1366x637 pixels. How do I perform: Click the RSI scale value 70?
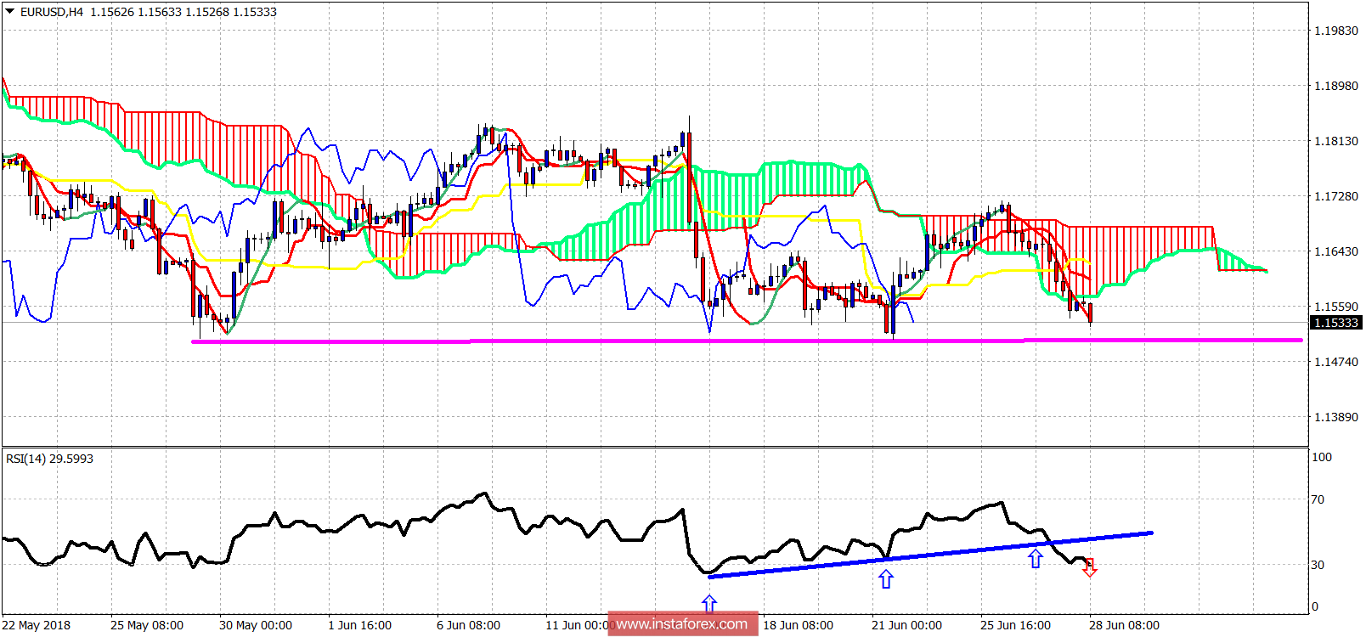(1318, 499)
